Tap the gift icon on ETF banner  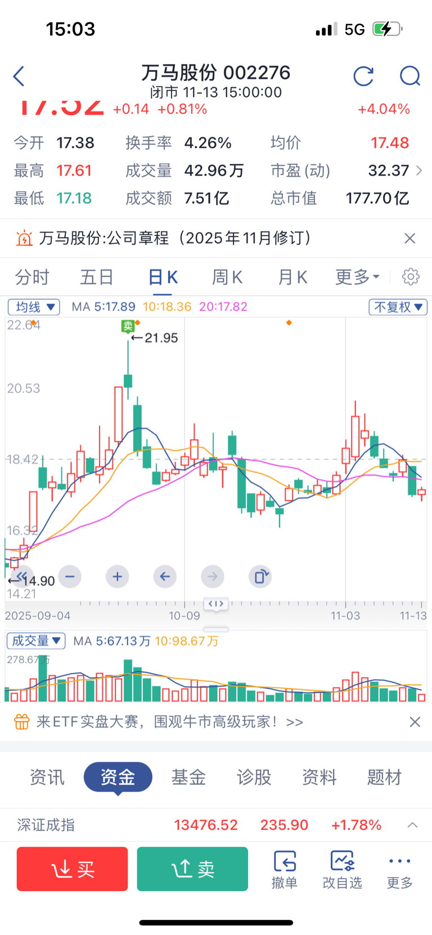21,721
